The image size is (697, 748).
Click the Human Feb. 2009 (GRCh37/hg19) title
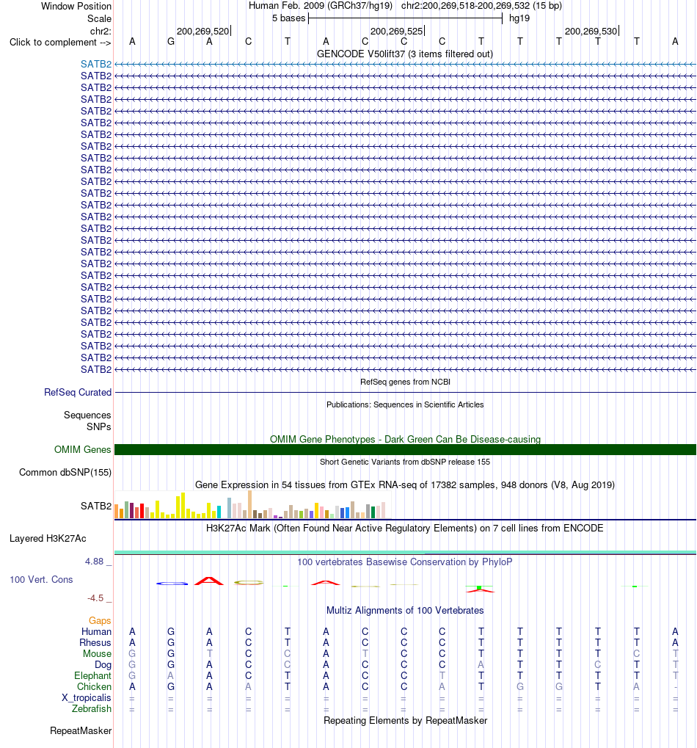pyautogui.click(x=321, y=6)
